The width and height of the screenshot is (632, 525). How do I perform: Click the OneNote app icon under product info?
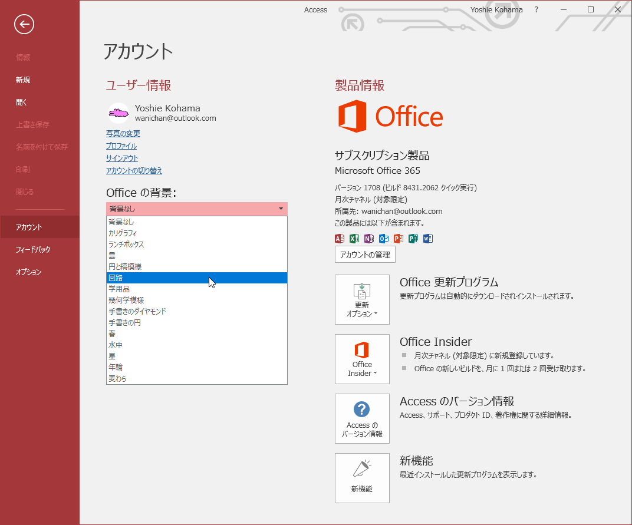[x=369, y=239]
